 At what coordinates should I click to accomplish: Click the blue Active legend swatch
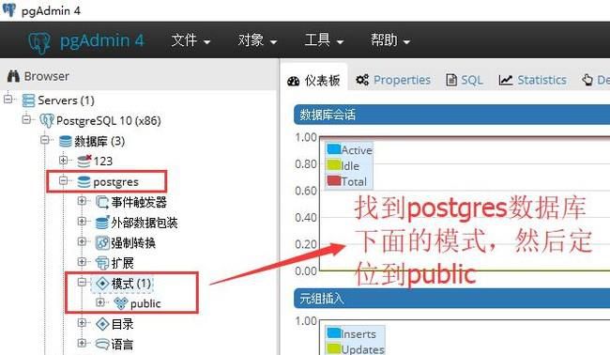pyautogui.click(x=334, y=149)
